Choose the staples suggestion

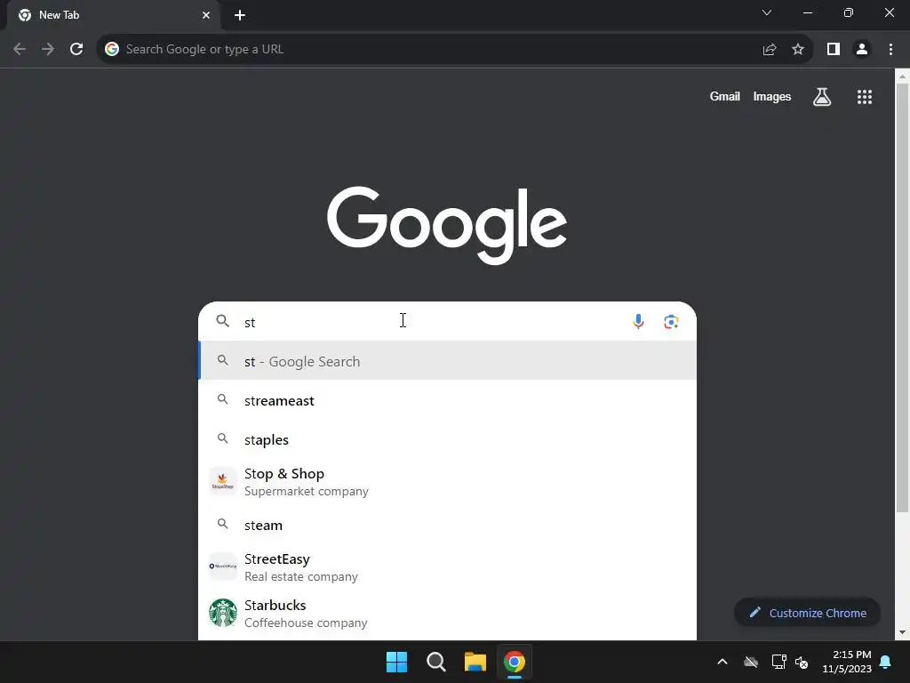[x=448, y=439]
